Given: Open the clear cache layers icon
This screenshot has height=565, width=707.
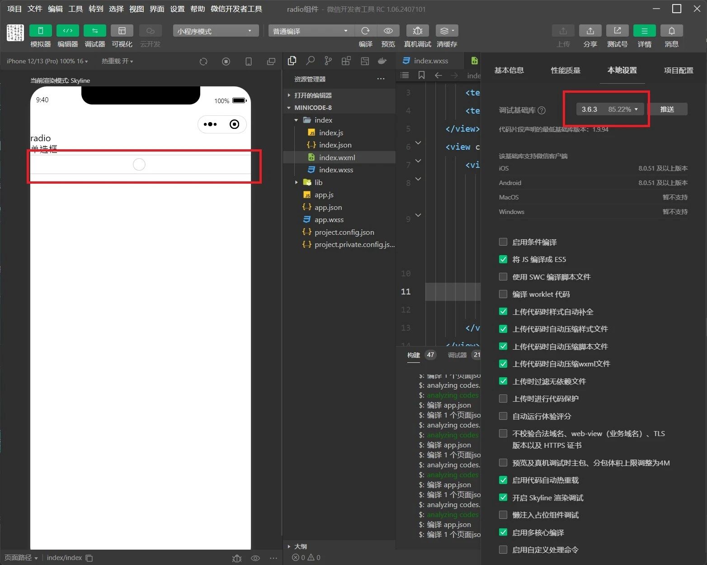Looking at the screenshot, I should point(447,31).
